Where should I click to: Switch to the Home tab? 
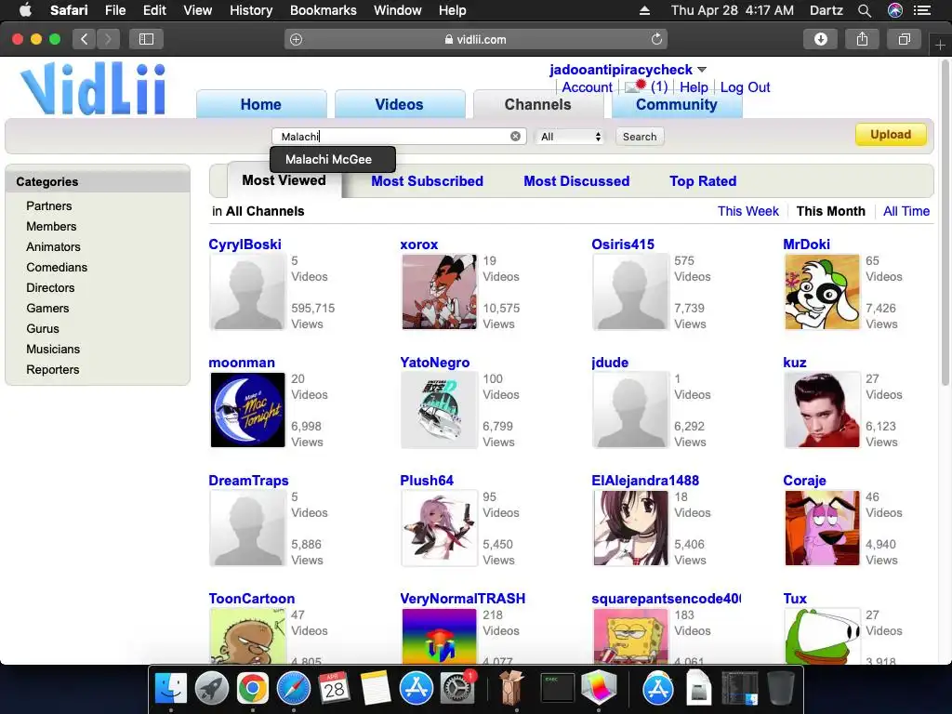[x=261, y=104]
